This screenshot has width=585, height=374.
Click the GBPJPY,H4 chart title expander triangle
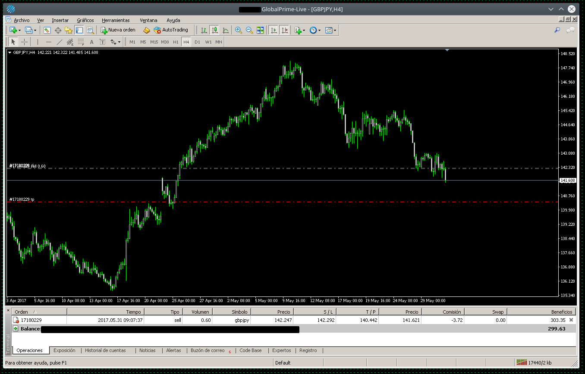pyautogui.click(x=10, y=53)
